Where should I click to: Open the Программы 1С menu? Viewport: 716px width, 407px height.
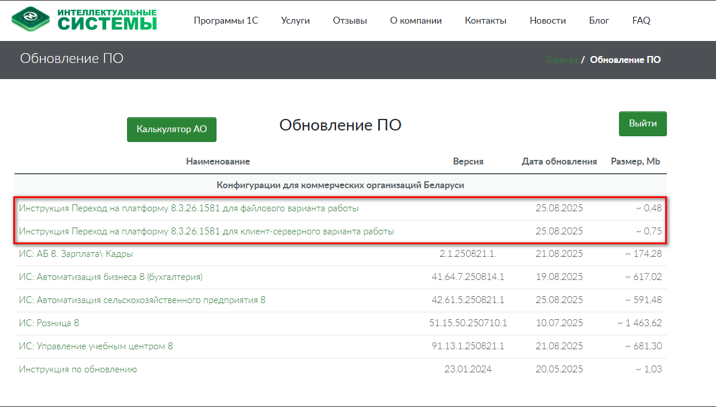[x=226, y=20]
